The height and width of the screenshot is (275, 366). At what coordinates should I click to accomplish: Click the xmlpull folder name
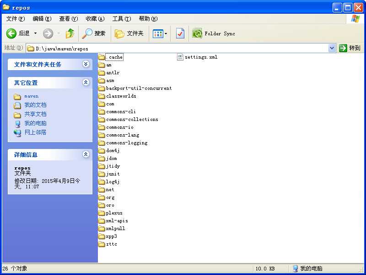116,228
